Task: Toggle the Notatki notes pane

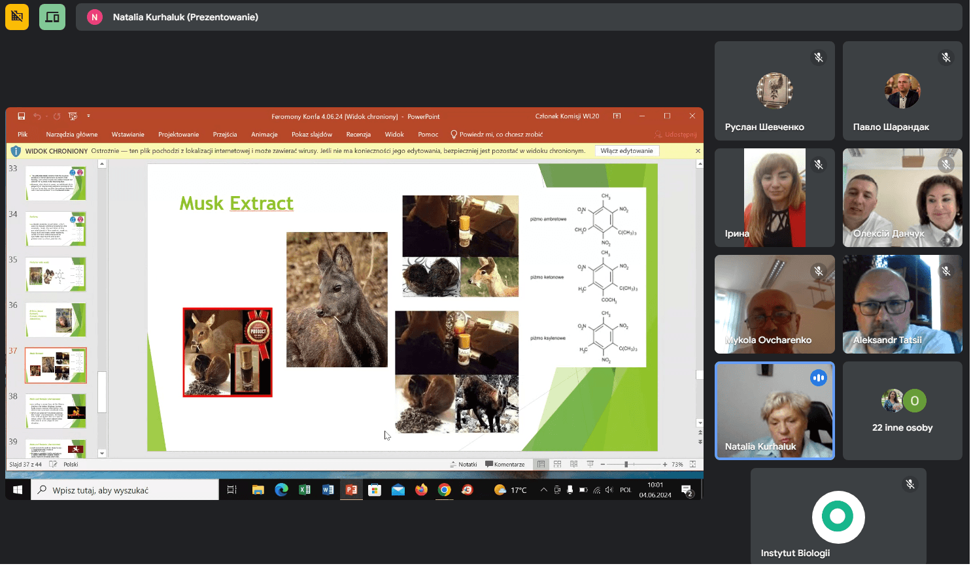Action: [x=464, y=464]
